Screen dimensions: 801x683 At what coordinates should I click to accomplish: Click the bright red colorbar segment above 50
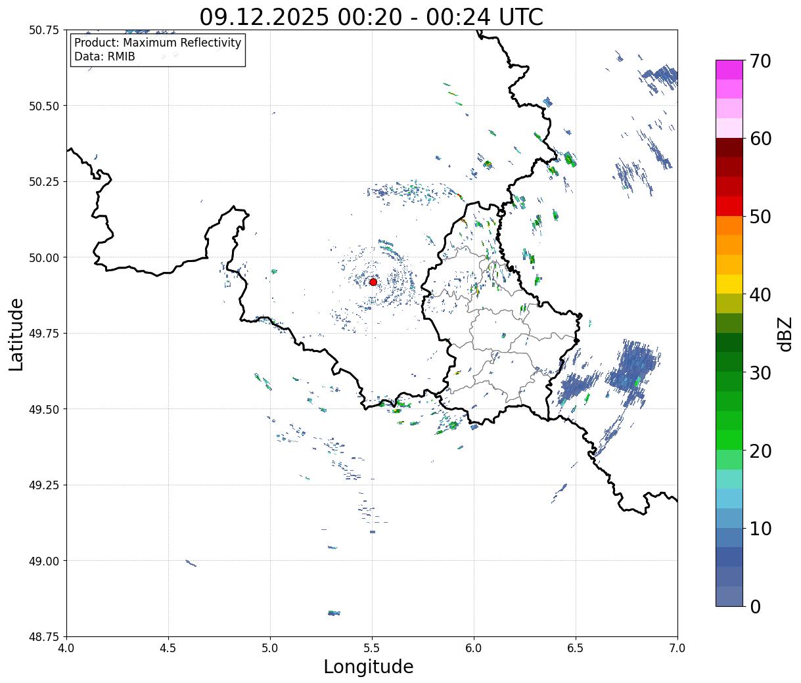coord(729,206)
